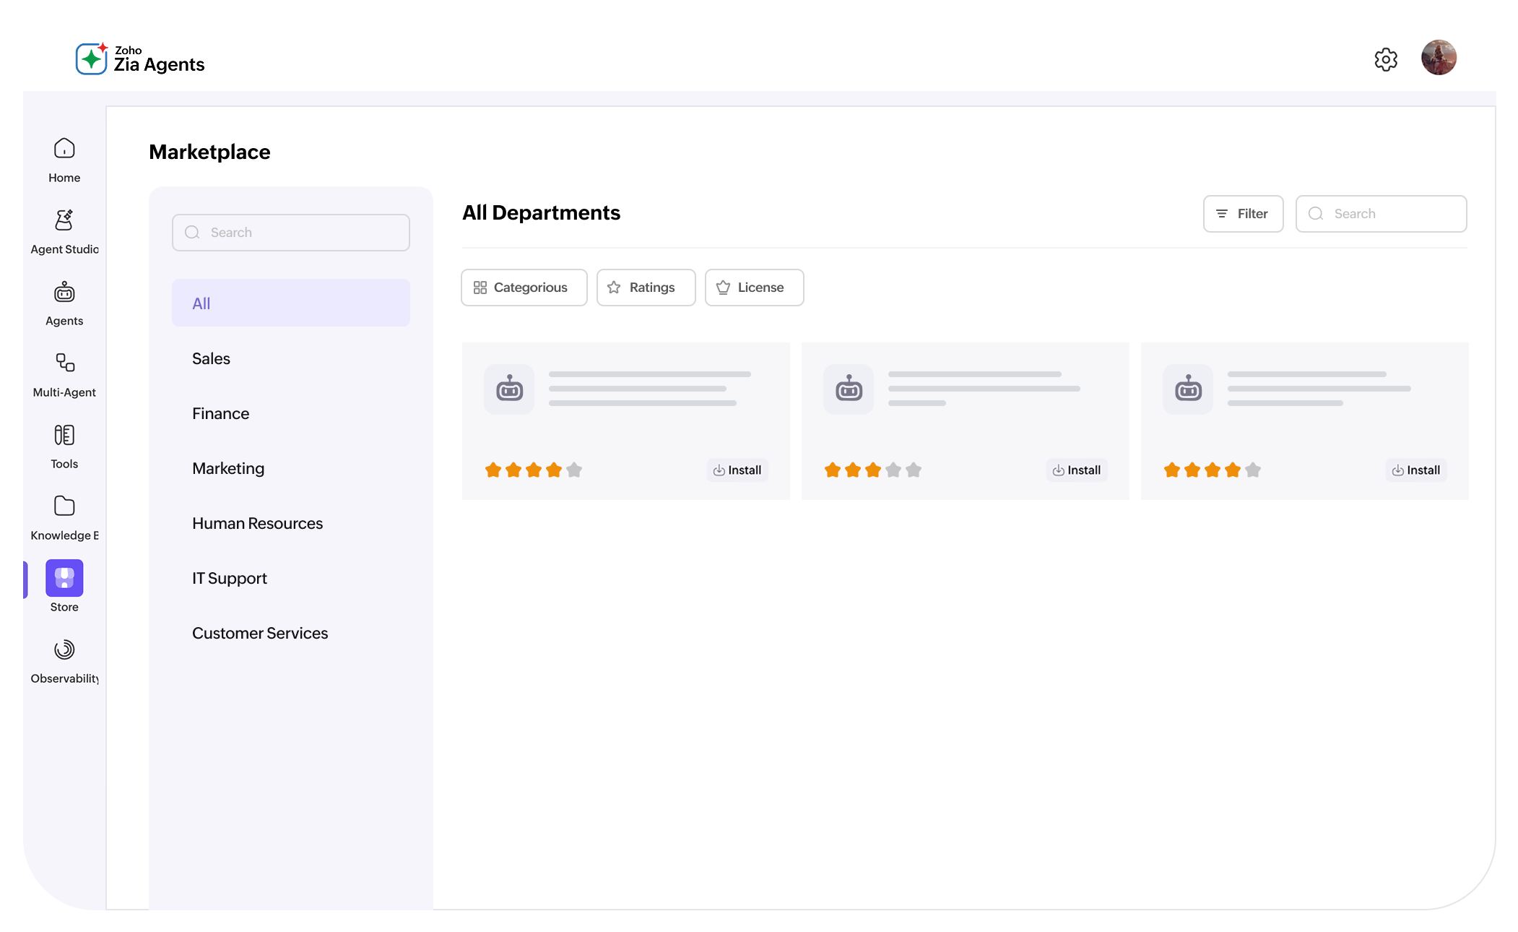
Task: Select the highlighted Store icon
Action: click(64, 577)
